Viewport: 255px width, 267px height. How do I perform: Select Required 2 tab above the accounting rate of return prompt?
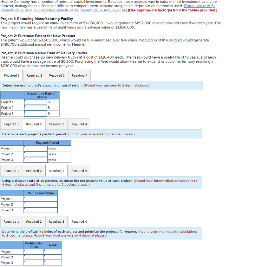[34, 75]
